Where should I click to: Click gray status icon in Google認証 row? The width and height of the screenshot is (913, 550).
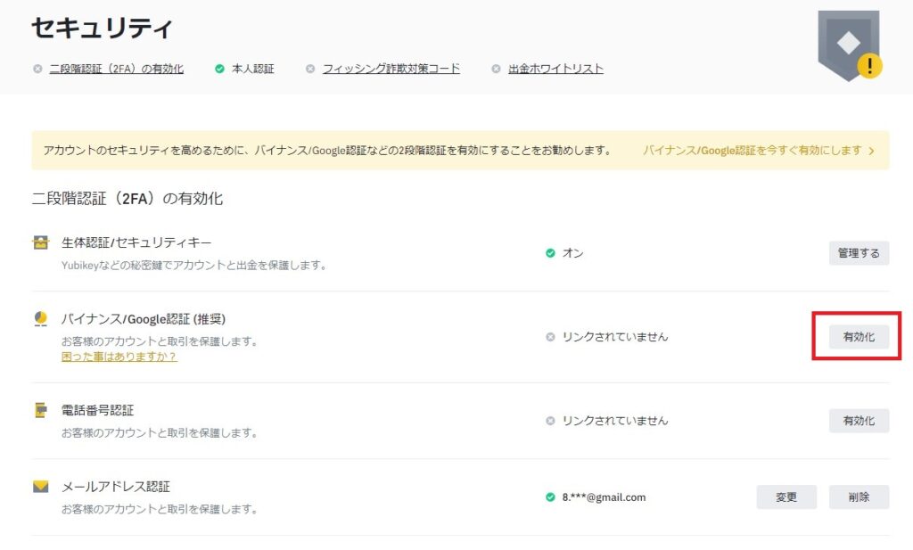(x=550, y=337)
